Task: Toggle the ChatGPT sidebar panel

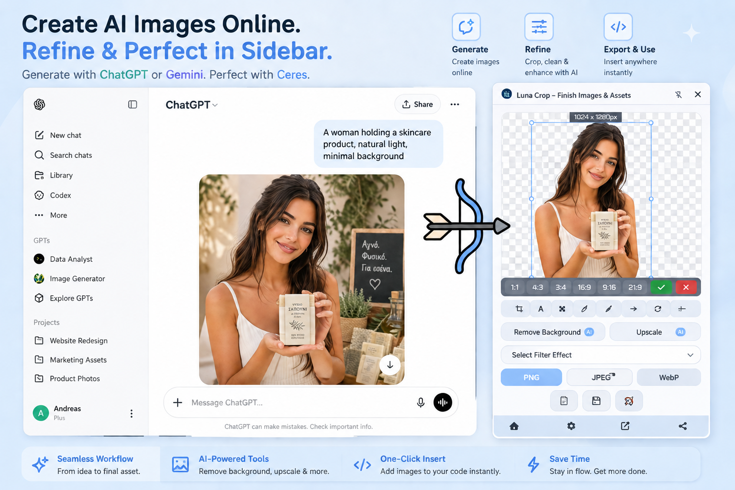Action: [133, 104]
